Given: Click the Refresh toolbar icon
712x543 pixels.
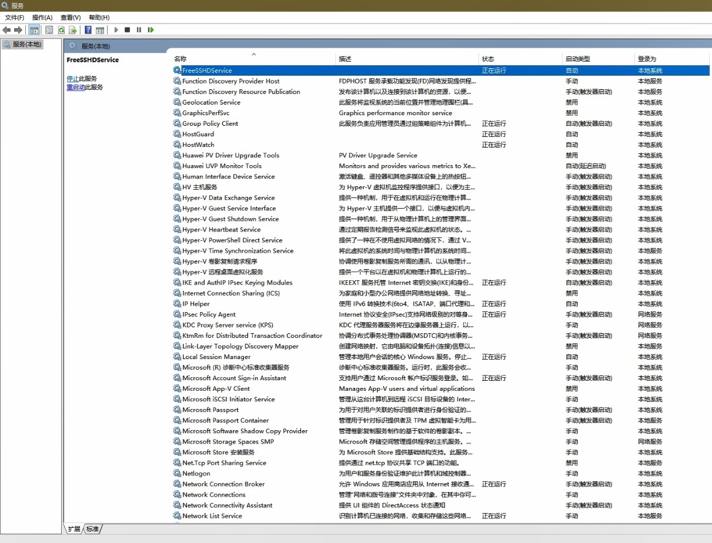Looking at the screenshot, I should click(61, 30).
